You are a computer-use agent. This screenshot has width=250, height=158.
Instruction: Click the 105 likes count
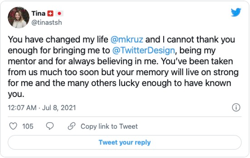(x=28, y=126)
